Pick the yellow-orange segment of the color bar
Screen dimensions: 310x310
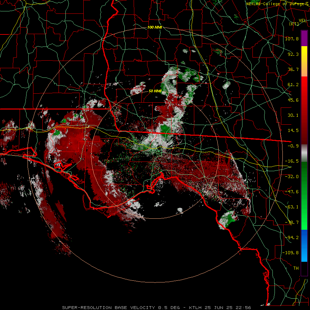tap(304, 61)
